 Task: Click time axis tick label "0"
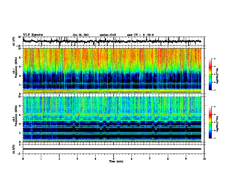point(23,159)
